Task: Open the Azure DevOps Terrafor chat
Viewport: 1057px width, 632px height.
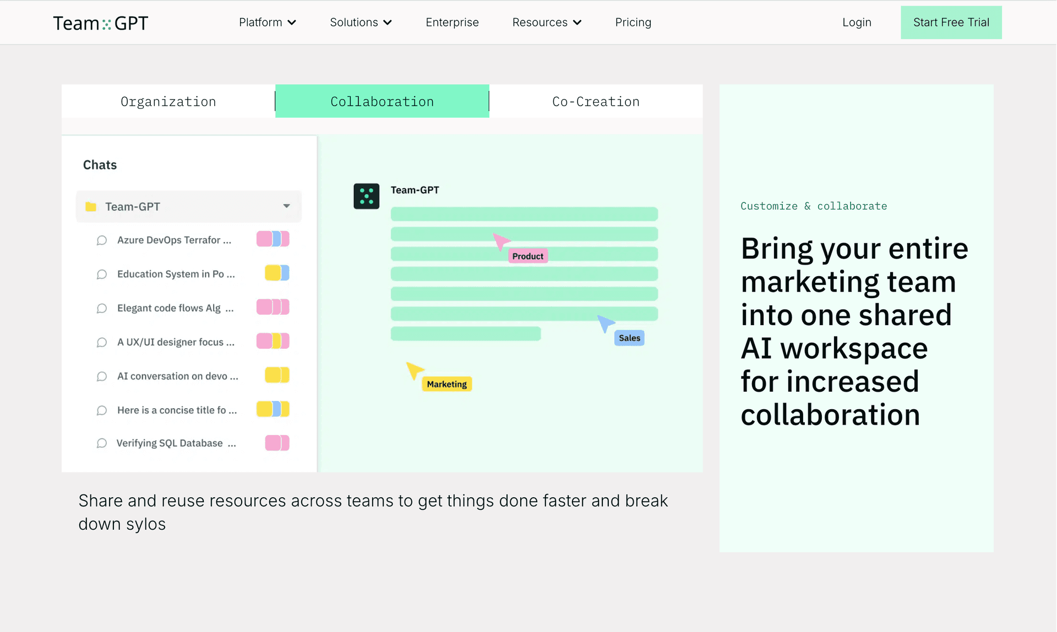Action: pos(174,240)
